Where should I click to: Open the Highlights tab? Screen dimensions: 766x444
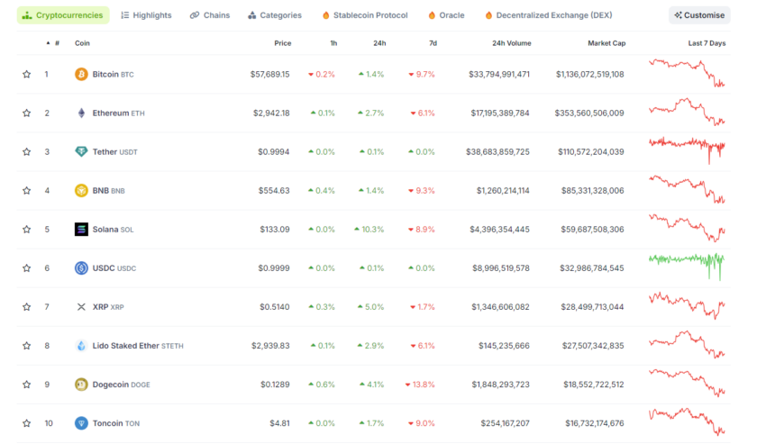click(146, 15)
